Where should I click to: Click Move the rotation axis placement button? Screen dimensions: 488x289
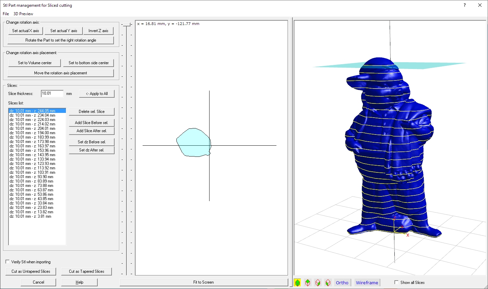click(61, 73)
